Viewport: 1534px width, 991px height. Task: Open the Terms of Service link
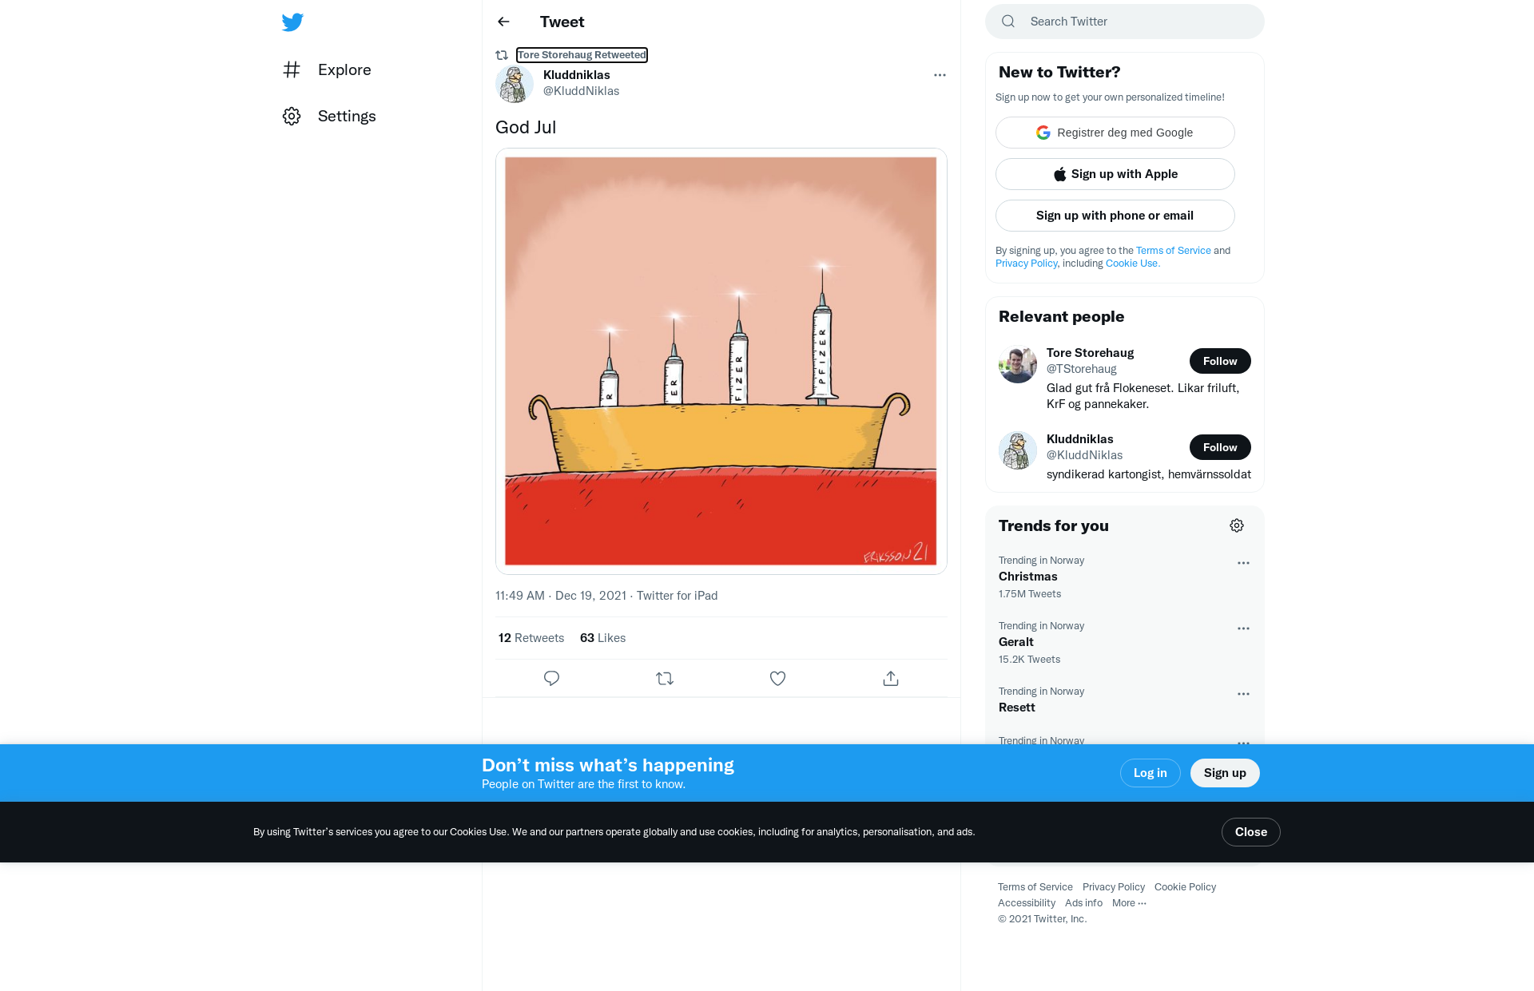(1173, 251)
